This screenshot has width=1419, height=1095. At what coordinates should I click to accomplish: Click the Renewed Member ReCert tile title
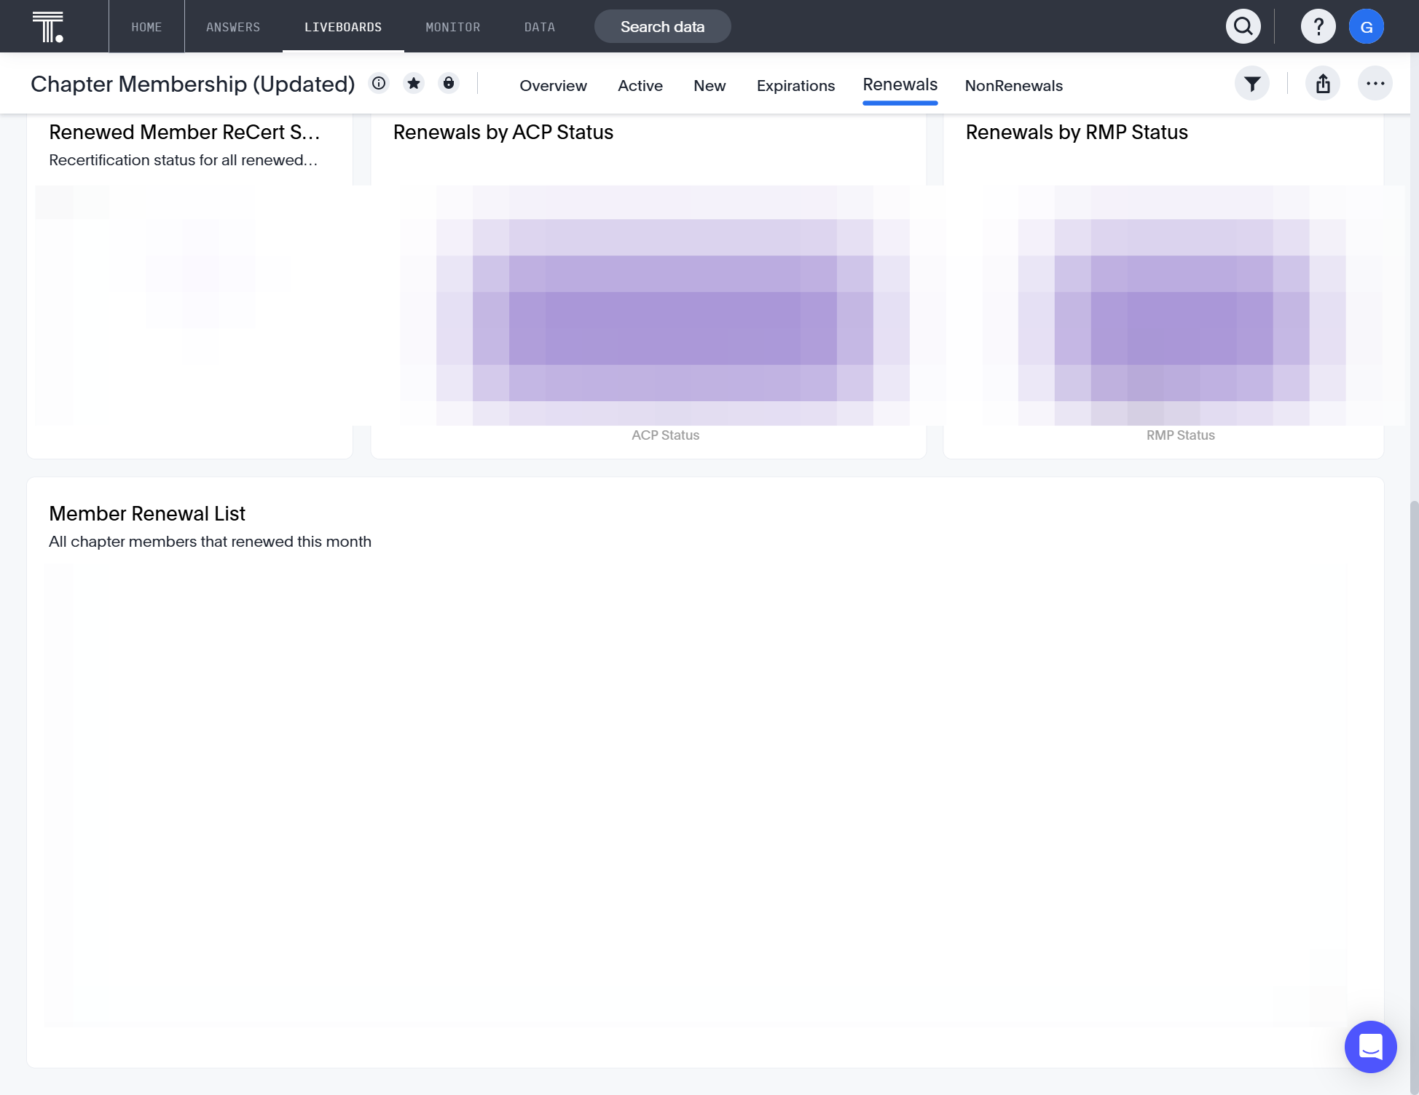(x=184, y=133)
